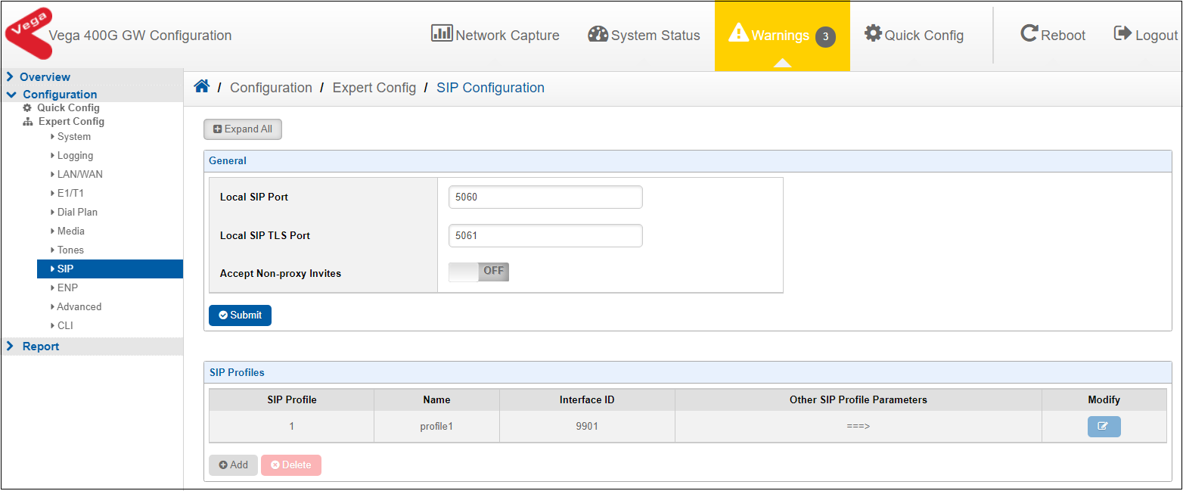This screenshot has width=1183, height=491.
Task: Click the Delete SIP profile button
Action: pos(291,465)
